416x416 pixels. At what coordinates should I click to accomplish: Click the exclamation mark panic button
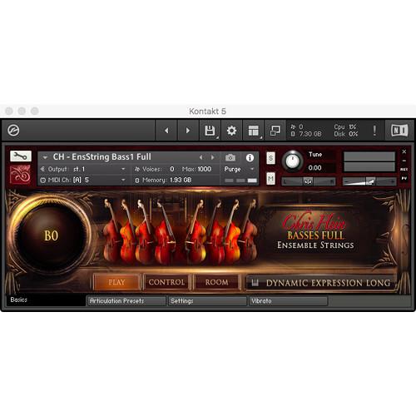tap(374, 131)
